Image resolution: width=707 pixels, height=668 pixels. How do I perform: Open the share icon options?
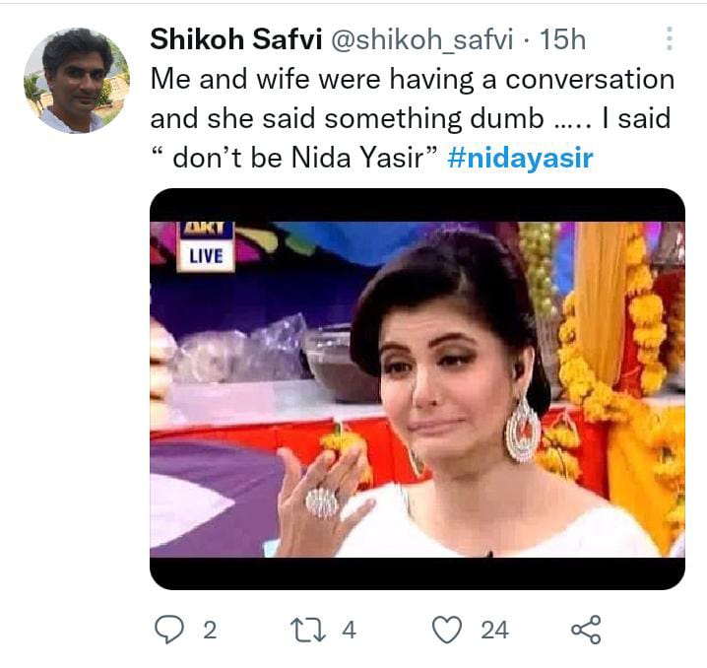point(586,630)
